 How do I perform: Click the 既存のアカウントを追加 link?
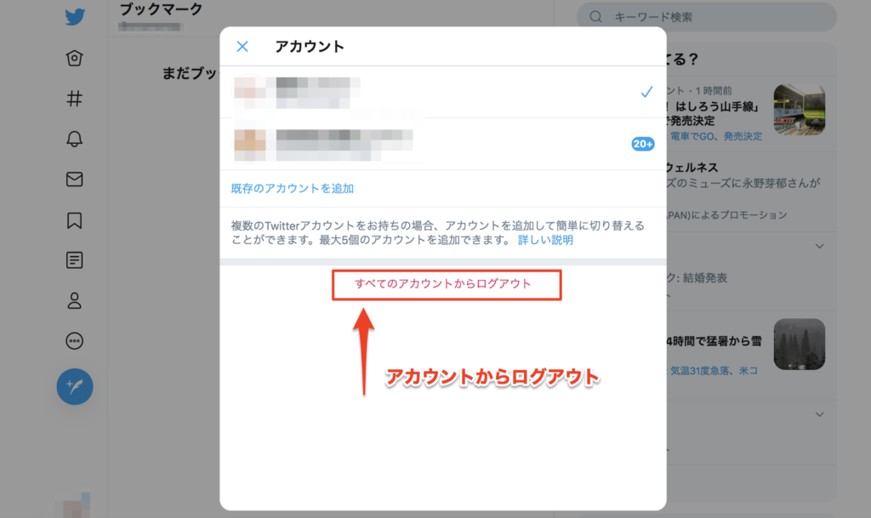[293, 189]
